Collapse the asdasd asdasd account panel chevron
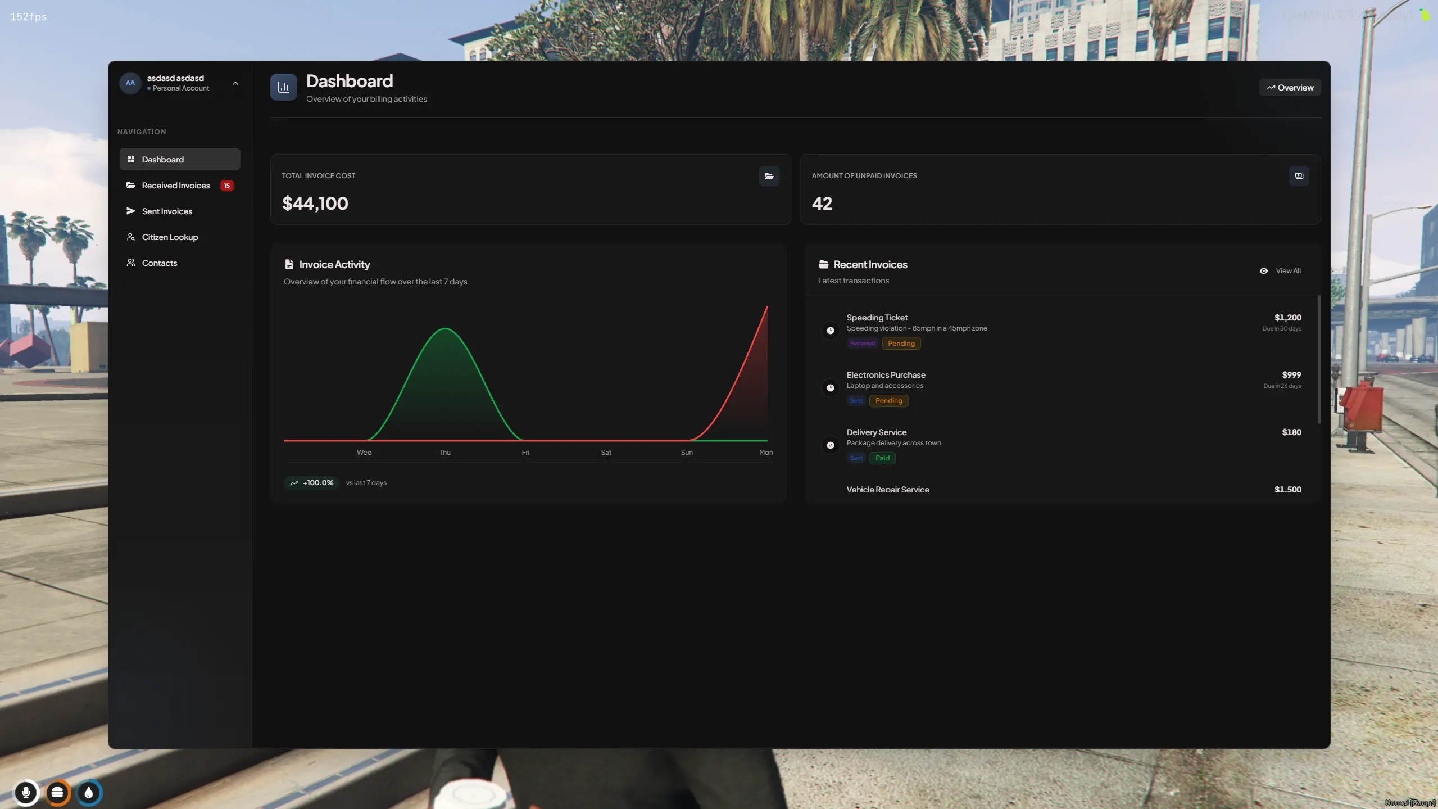This screenshot has width=1438, height=809. pos(235,83)
